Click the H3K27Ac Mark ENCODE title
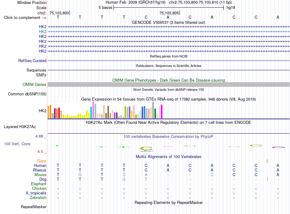The height and width of the screenshot is (214, 290). point(169,123)
